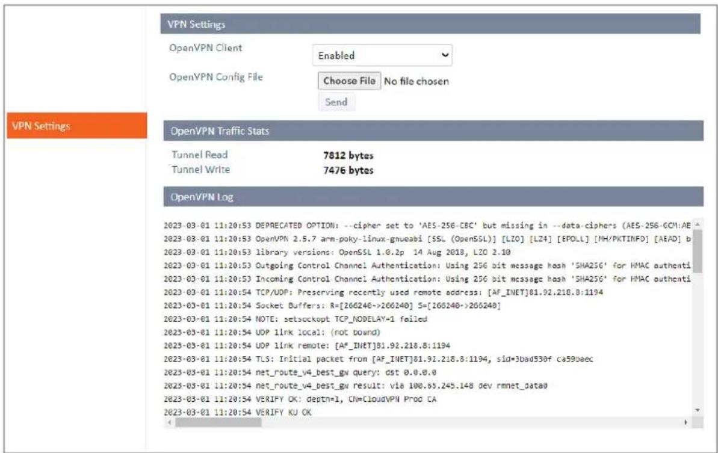Click the log horizontal scrollbar left arrow
718x453 pixels.
click(x=170, y=422)
